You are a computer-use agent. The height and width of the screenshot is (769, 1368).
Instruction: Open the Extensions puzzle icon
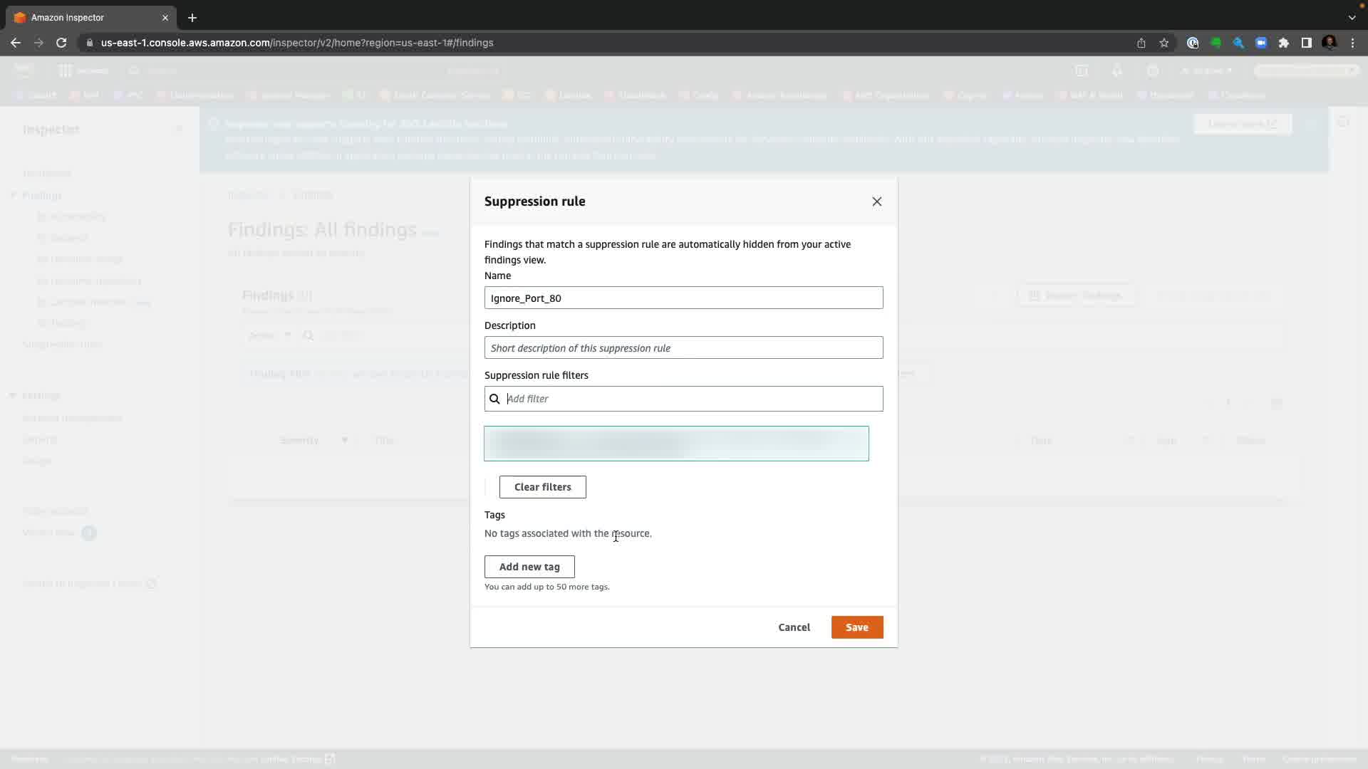pyautogui.click(x=1284, y=43)
